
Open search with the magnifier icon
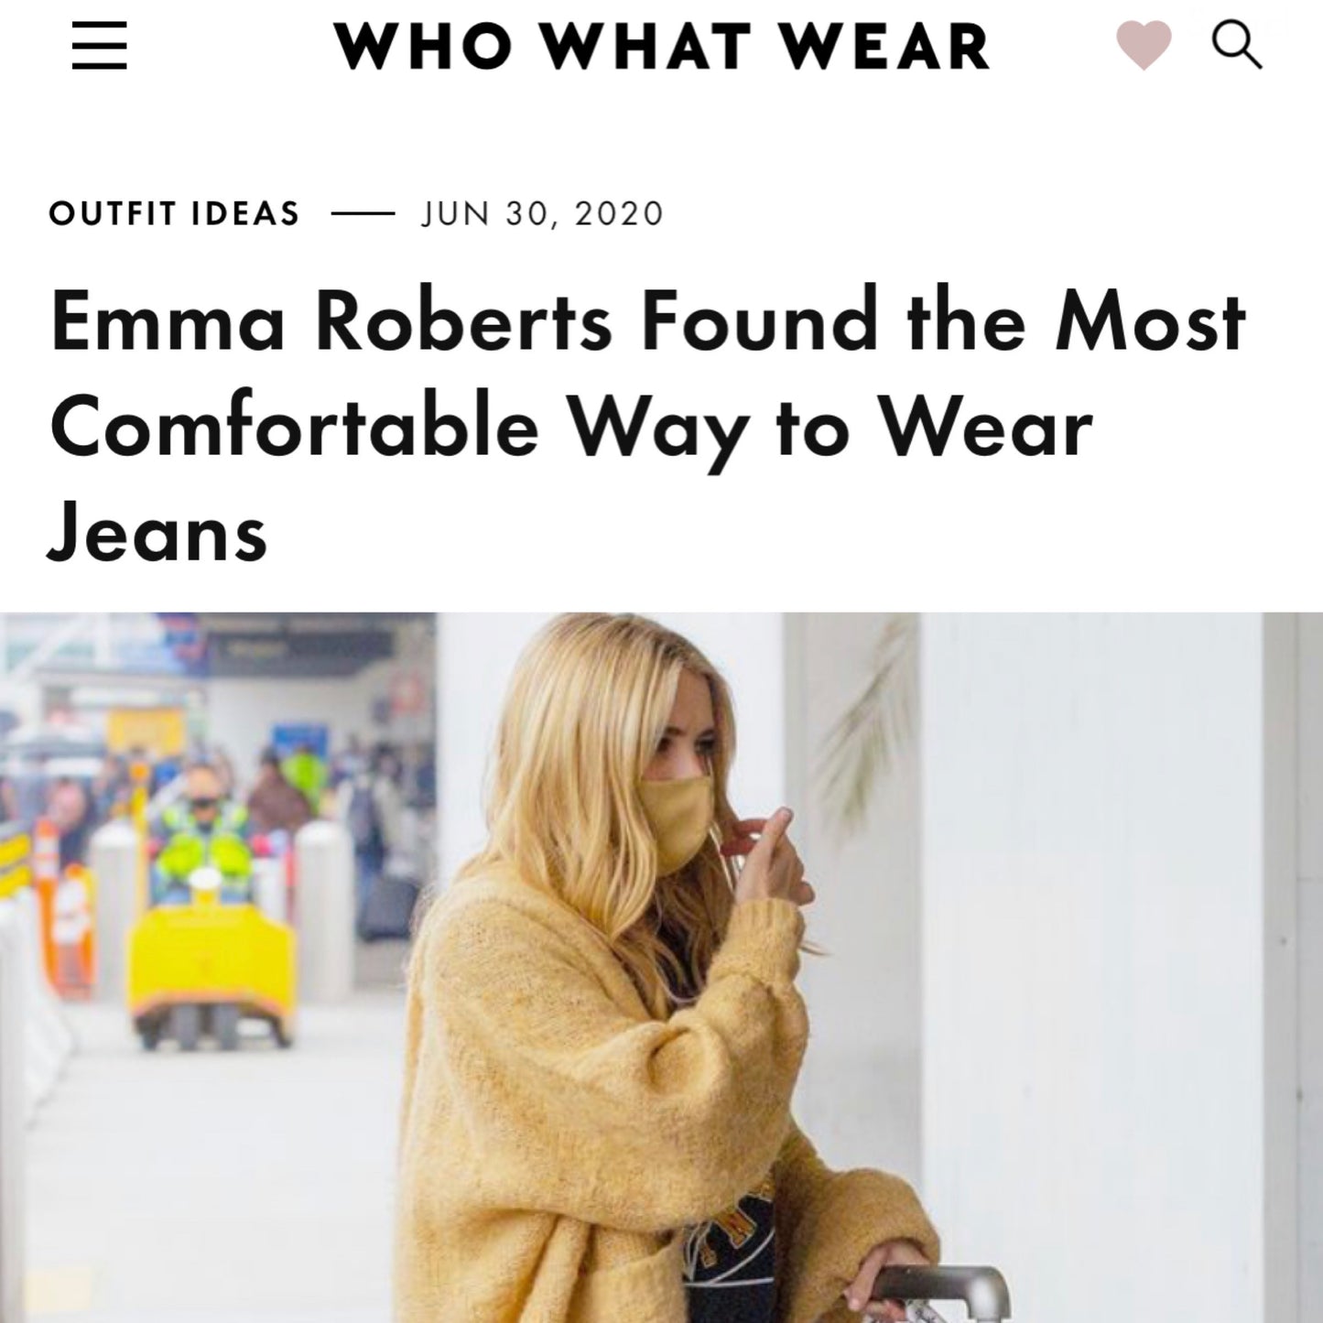point(1237,45)
